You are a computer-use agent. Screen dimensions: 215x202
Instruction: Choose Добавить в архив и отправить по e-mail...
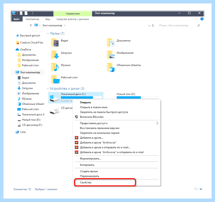click(x=117, y=147)
